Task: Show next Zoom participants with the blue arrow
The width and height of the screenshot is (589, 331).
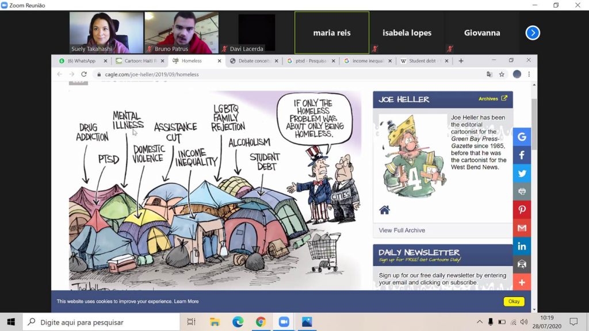Action: 532,33
